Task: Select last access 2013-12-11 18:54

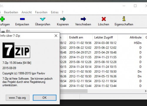Action: [105, 81]
